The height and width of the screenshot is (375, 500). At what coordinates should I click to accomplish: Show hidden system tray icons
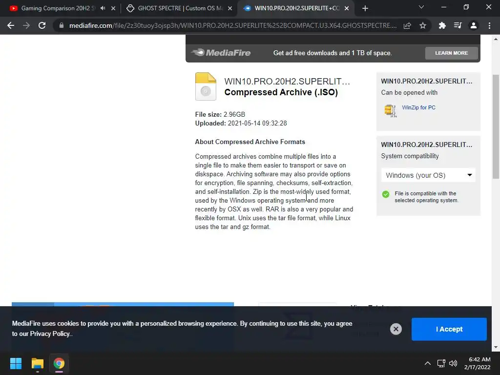pos(428,363)
